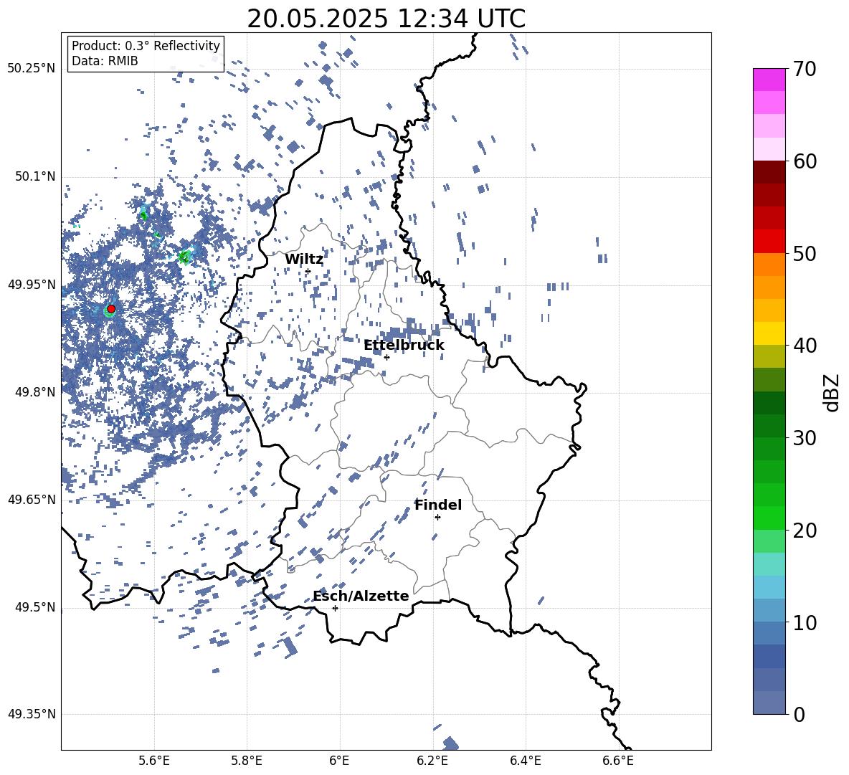
Task: Click the 10 colorbar tick label
Action: pyautogui.click(x=805, y=622)
